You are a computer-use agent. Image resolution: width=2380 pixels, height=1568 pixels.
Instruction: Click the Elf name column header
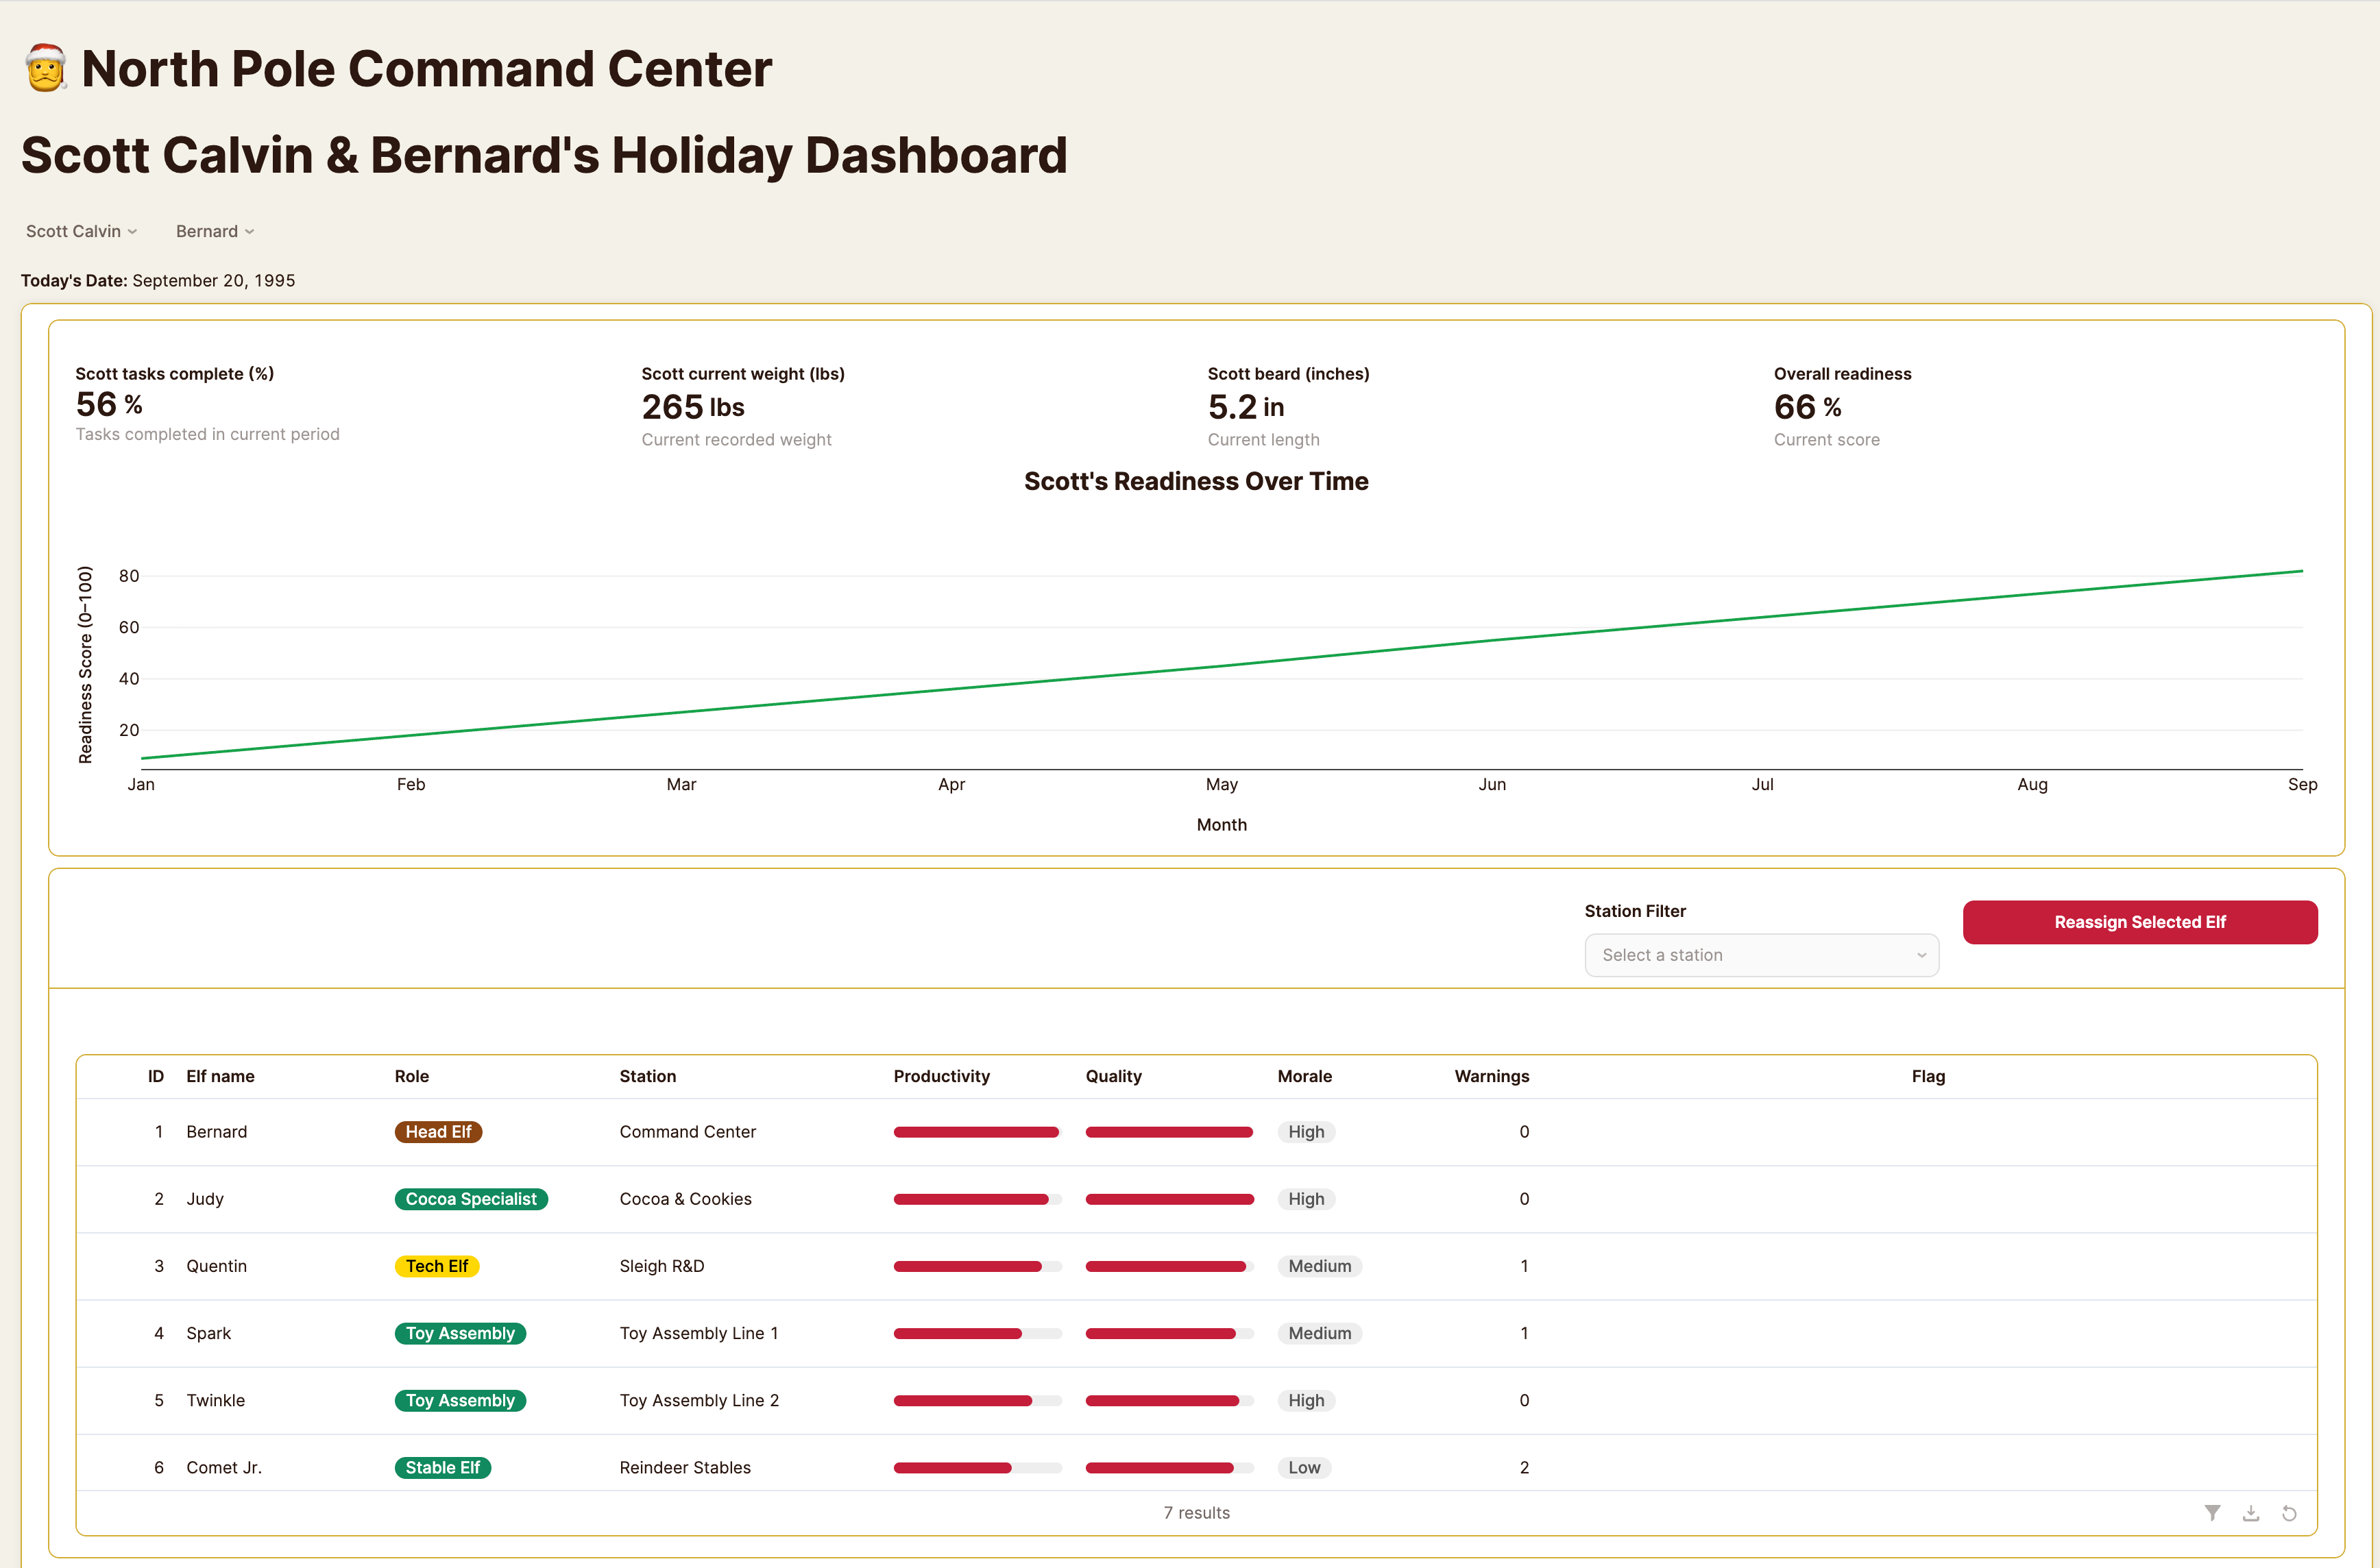pos(220,1076)
